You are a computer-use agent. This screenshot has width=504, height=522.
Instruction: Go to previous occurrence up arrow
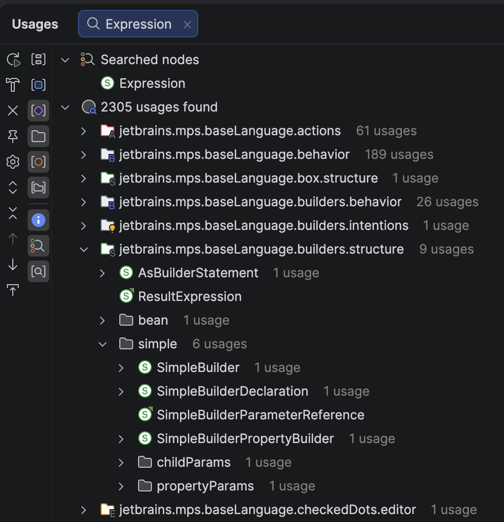(x=13, y=239)
